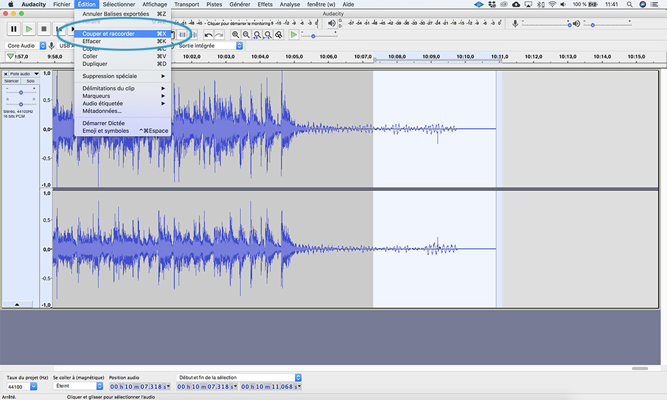Click the recording volume slider handle

(x=569, y=25)
